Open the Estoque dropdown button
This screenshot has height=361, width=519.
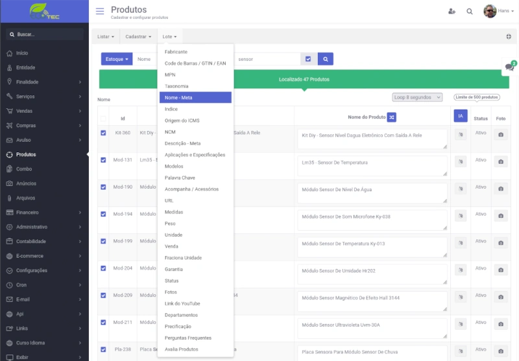click(x=116, y=59)
